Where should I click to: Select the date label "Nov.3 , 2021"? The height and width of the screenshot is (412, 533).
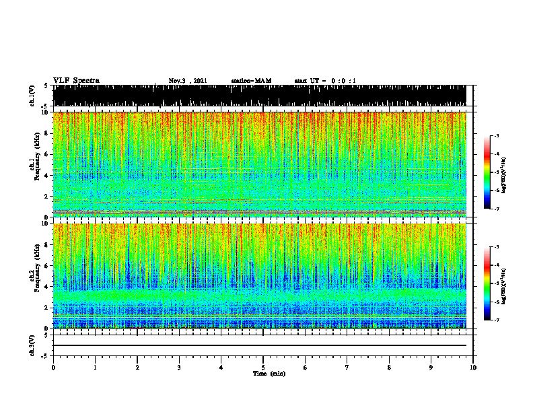pyautogui.click(x=188, y=81)
